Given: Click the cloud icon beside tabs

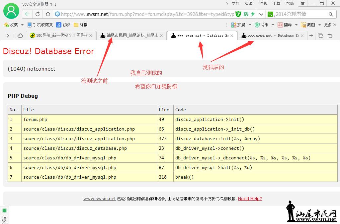Looking at the screenshot, I should [x=20, y=35].
